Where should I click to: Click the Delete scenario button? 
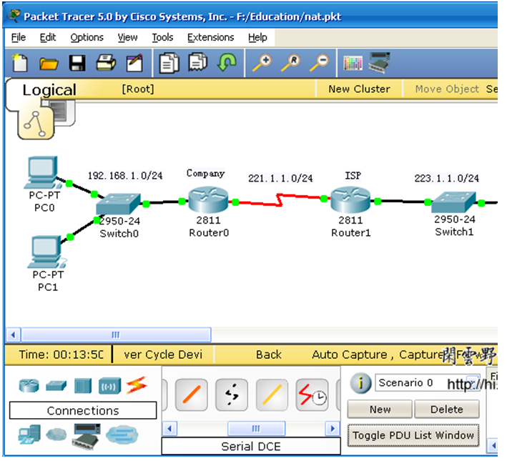point(446,410)
